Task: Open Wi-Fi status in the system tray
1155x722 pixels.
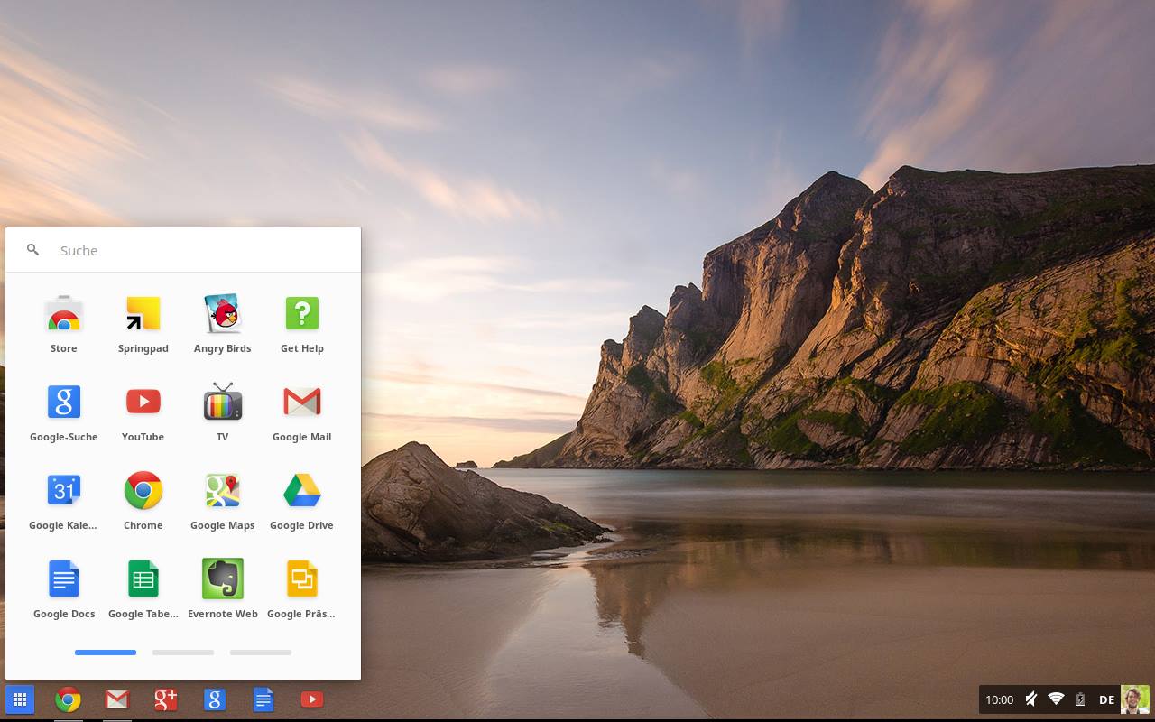Action: pyautogui.click(x=1056, y=699)
